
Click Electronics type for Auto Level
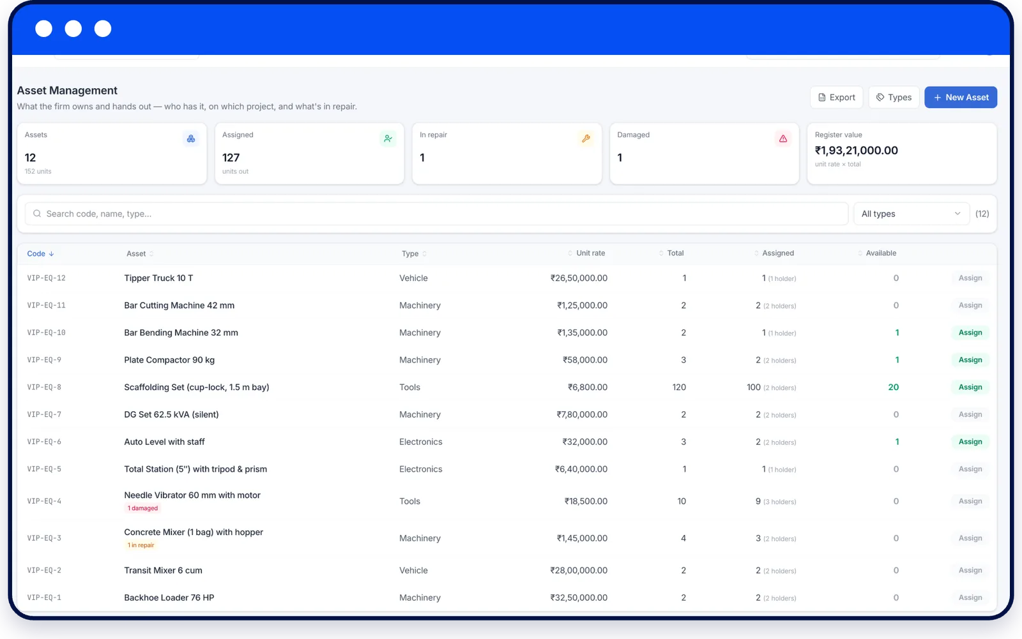pos(420,442)
